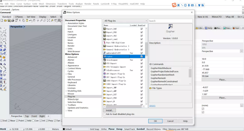The height and width of the screenshot is (131, 244).
Task: Click the Undo arrow icon
Action: coord(31,20)
